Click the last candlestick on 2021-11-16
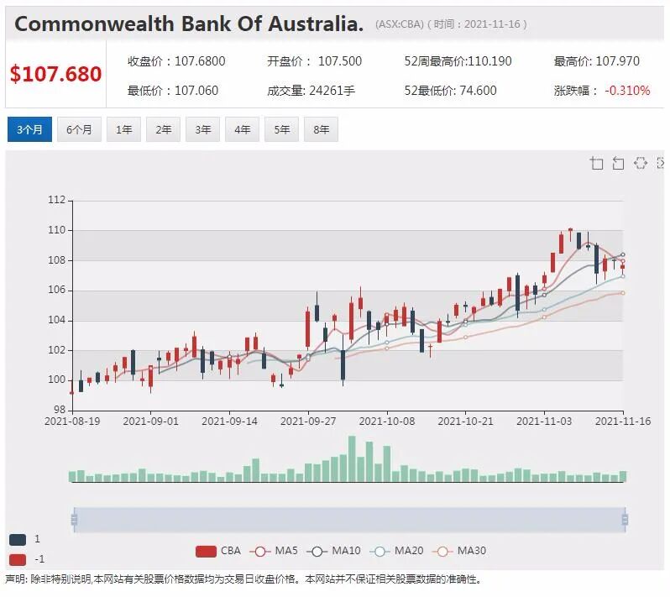Image resolution: width=670 pixels, height=597 pixels. [623, 267]
